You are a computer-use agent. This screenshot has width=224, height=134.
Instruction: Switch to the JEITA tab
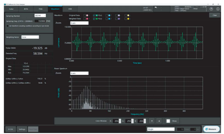(x=26, y=9)
